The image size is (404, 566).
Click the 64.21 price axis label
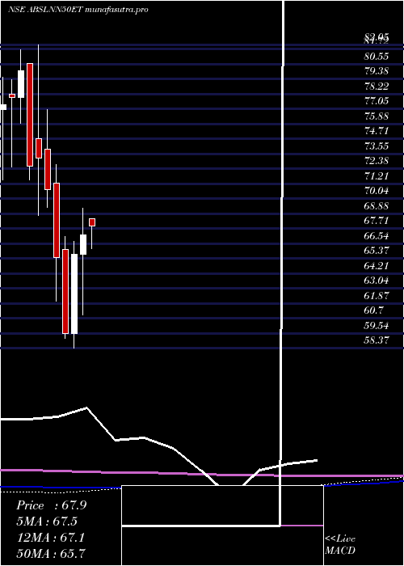pos(377,266)
